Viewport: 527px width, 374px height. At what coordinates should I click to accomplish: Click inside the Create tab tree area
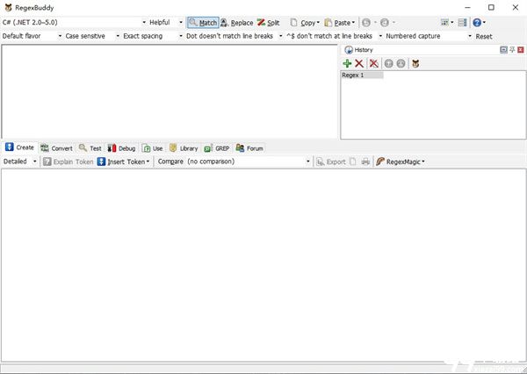tap(263, 265)
